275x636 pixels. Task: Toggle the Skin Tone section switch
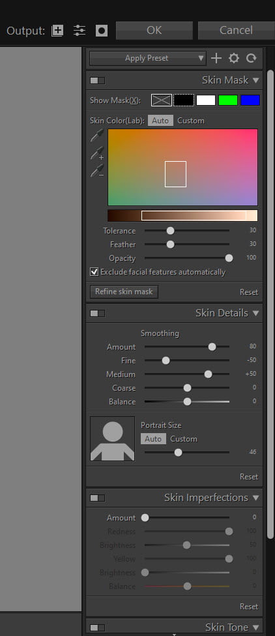(97, 628)
